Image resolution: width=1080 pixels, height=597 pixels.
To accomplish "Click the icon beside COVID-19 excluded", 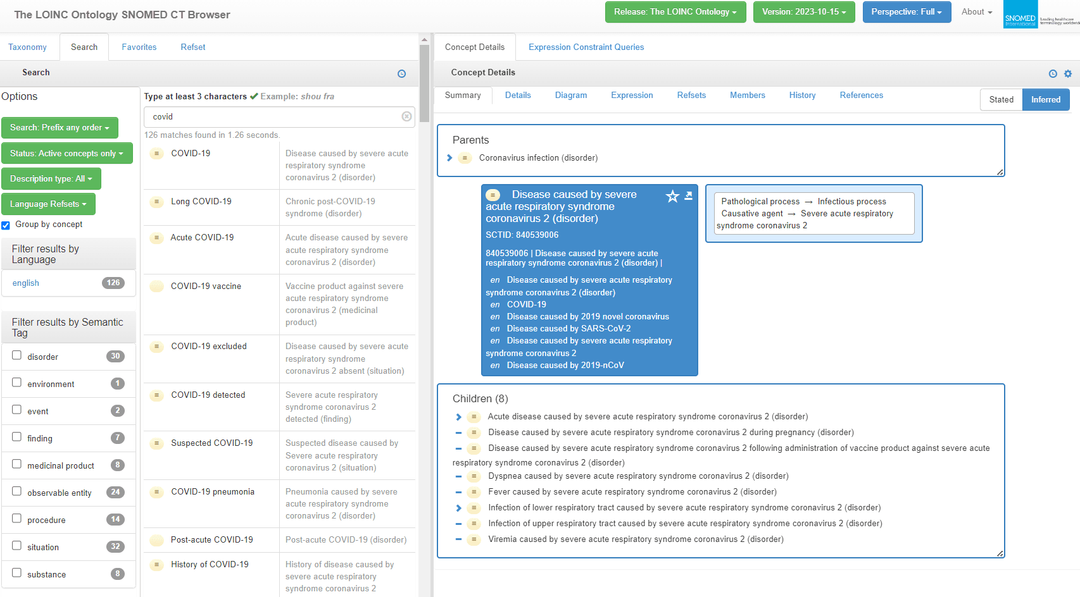I will (x=156, y=347).
